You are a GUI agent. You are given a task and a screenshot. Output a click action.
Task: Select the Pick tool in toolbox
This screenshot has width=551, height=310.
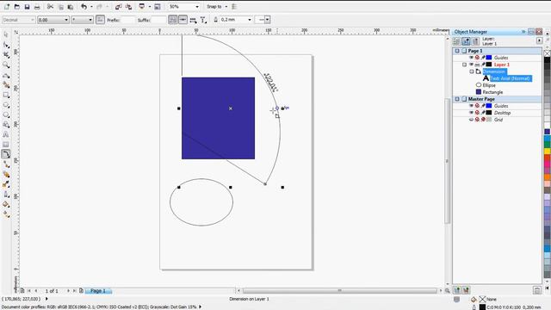6,34
